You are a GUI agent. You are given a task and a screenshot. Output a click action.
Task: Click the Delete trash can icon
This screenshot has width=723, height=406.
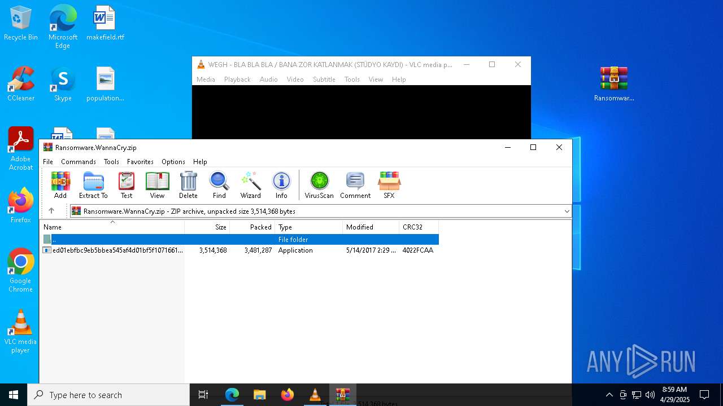(188, 186)
